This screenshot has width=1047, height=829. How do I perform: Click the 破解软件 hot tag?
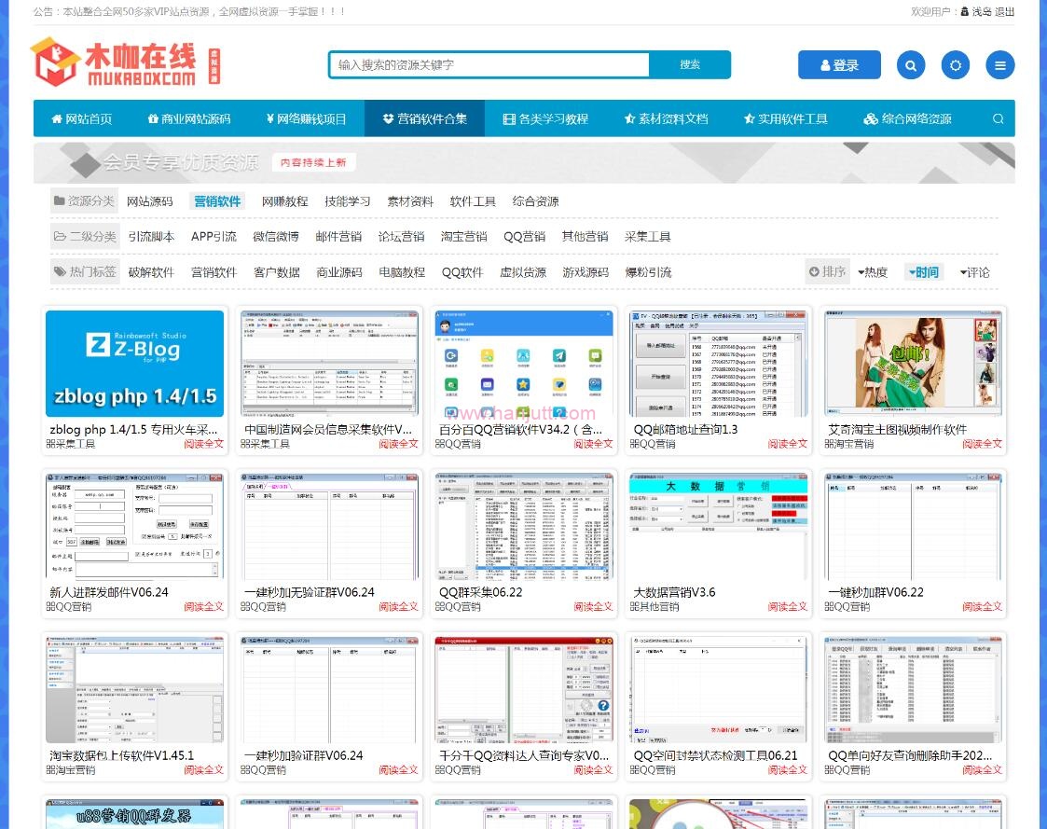tap(151, 272)
